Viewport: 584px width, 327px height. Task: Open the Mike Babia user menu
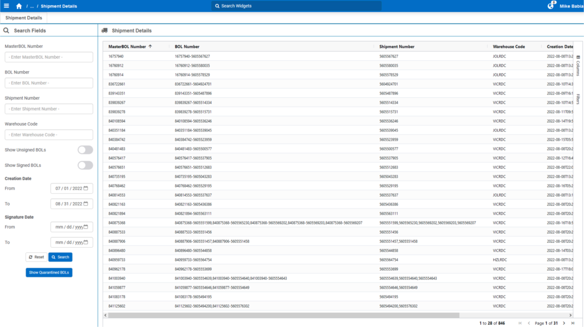tap(571, 6)
